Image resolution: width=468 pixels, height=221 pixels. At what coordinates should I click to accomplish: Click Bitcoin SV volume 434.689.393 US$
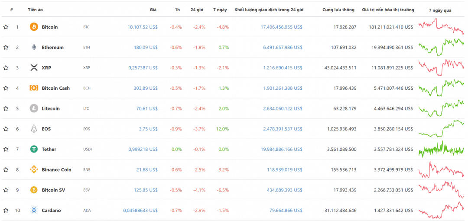[x=284, y=190]
